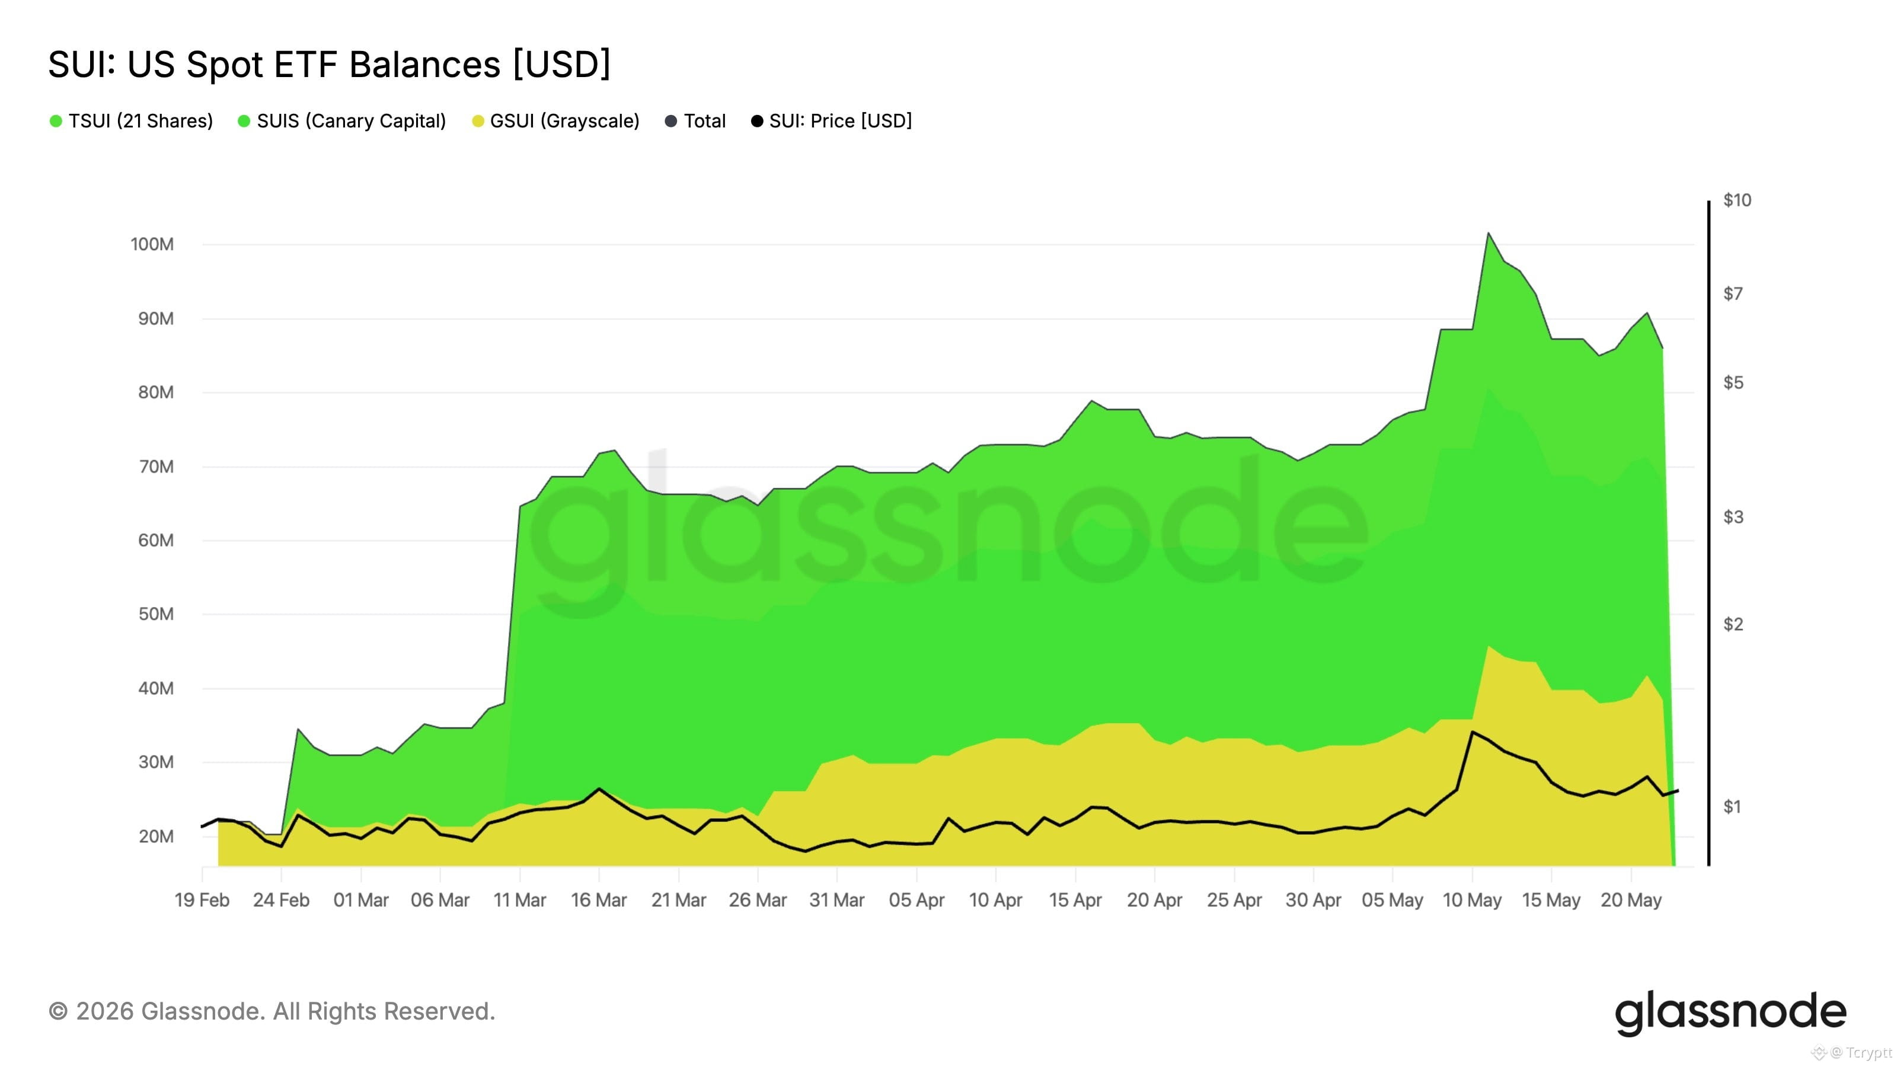The width and height of the screenshot is (1897, 1067).
Task: Click the 40M y-axis label
Action: [156, 688]
